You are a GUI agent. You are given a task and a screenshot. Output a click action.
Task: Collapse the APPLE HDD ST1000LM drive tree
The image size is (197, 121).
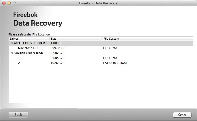coord(12,43)
